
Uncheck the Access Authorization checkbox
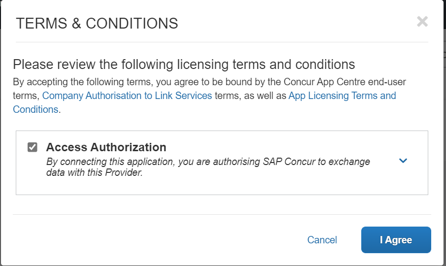33,147
